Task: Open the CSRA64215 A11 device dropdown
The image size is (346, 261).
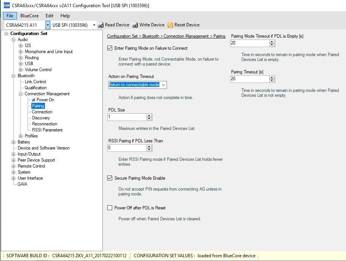Action: click(48, 25)
